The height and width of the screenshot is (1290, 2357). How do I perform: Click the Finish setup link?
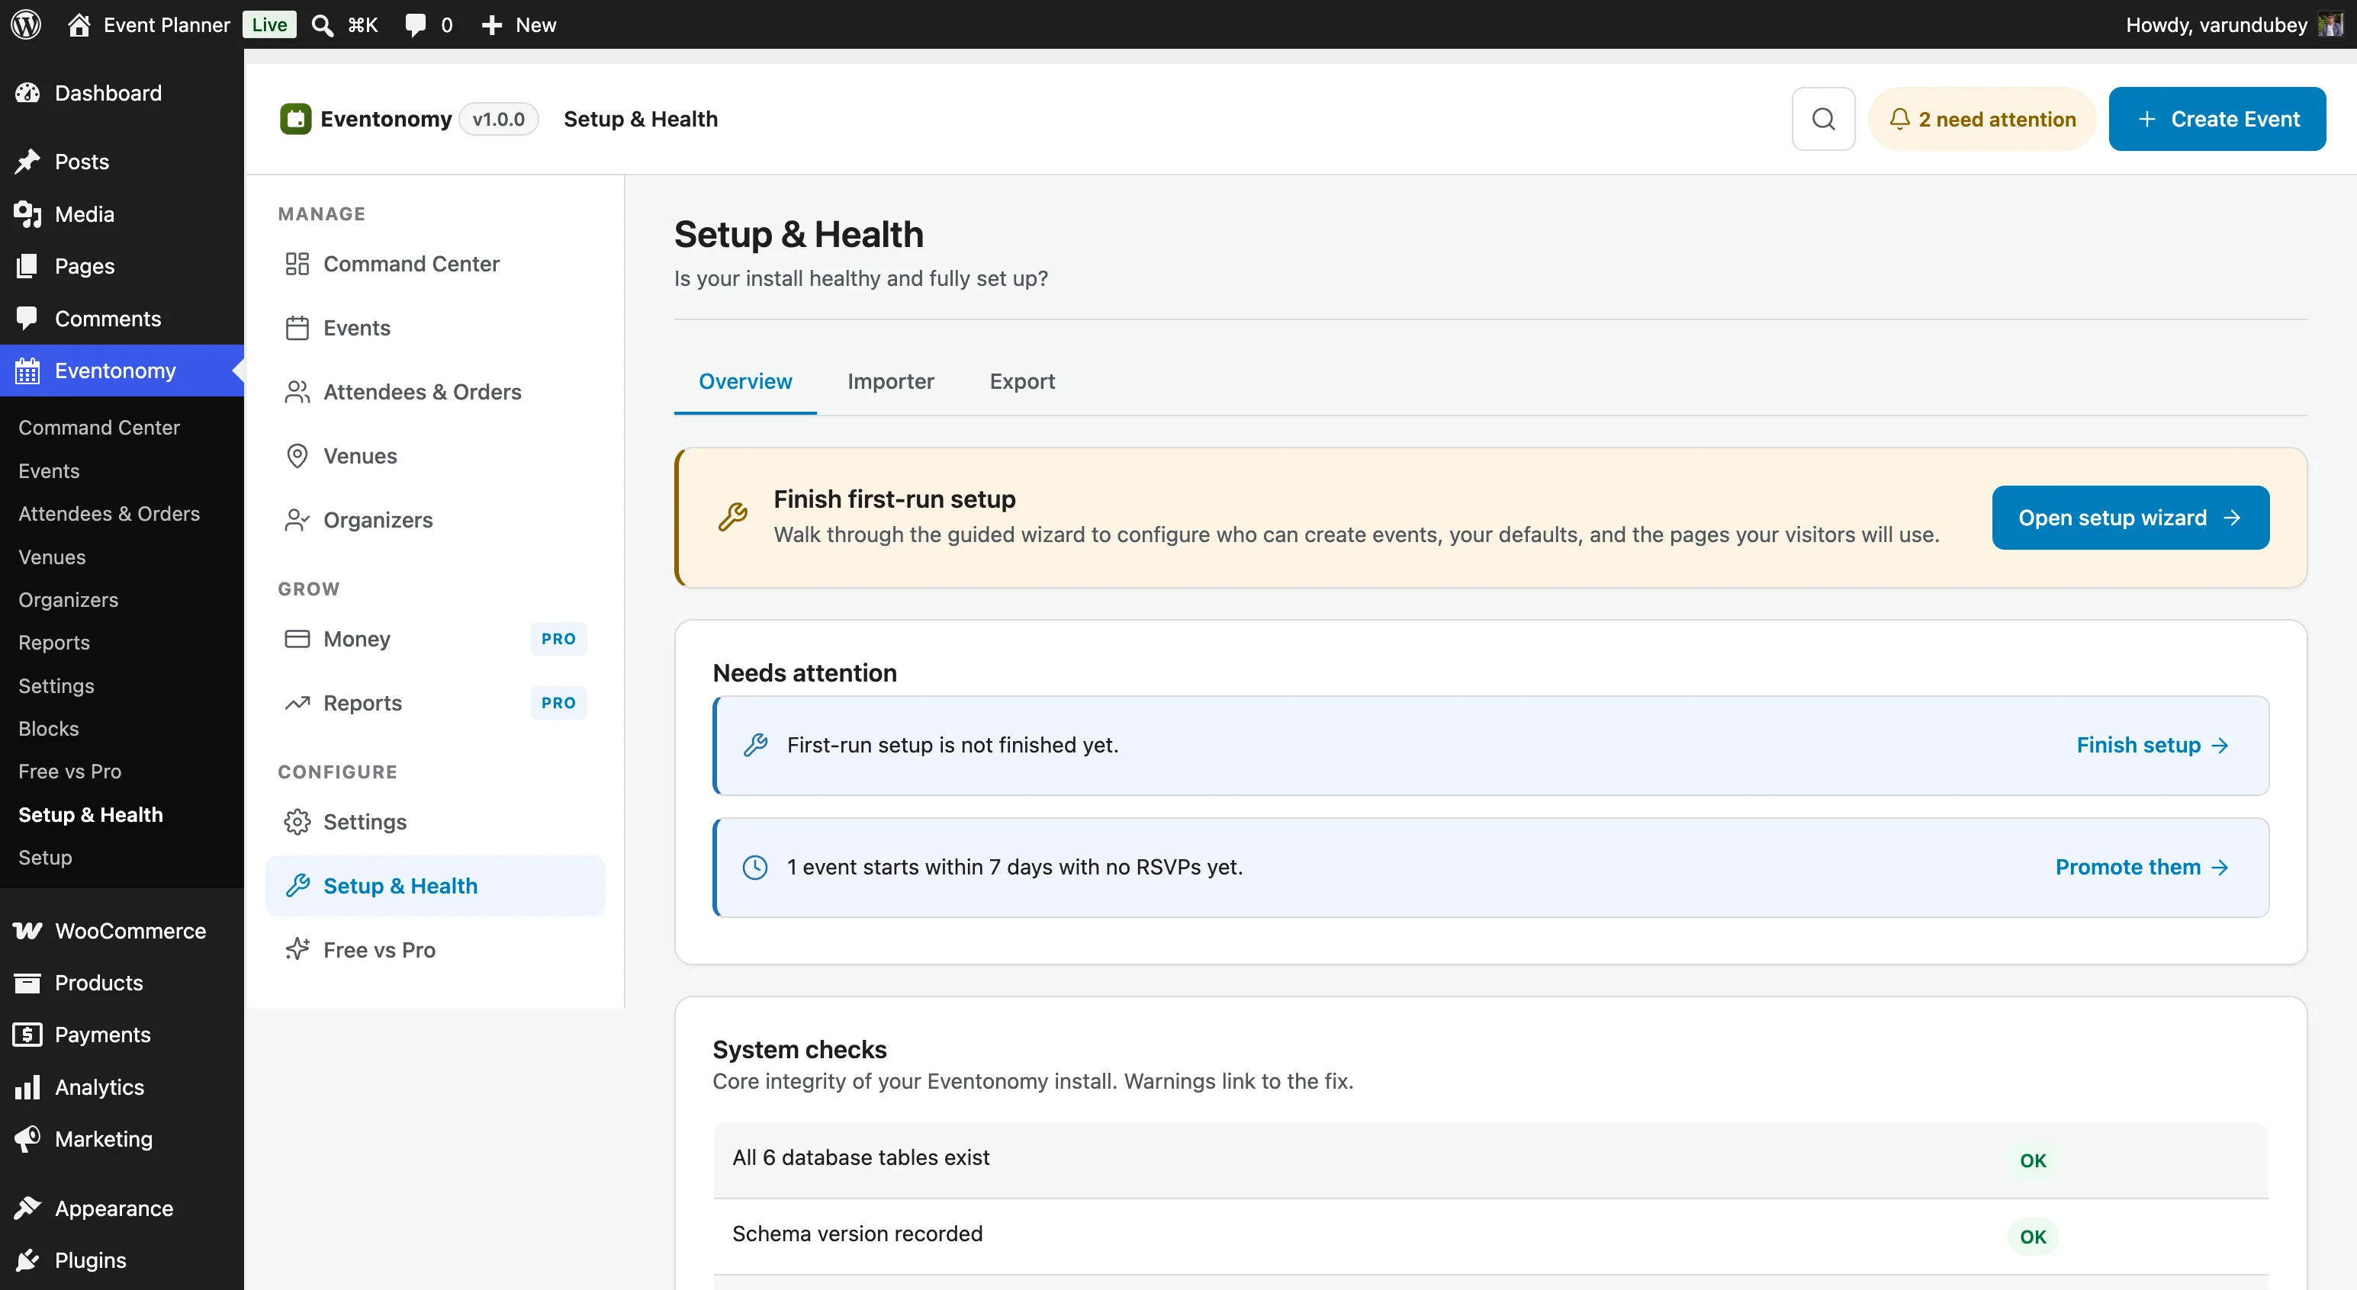(2152, 745)
